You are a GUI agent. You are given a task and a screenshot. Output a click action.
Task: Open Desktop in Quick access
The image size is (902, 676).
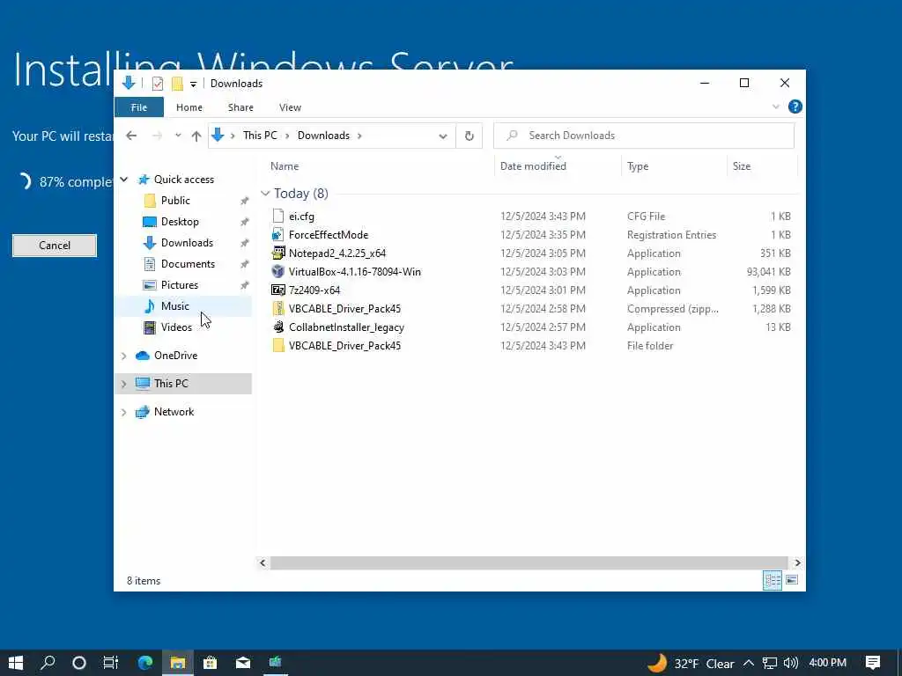click(180, 222)
